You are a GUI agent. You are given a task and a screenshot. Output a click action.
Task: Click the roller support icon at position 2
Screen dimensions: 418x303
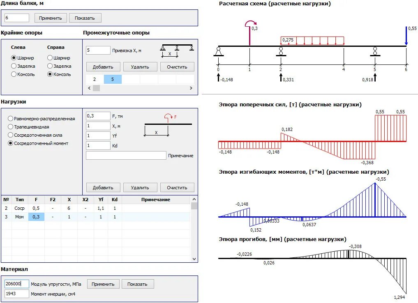[x=281, y=51]
